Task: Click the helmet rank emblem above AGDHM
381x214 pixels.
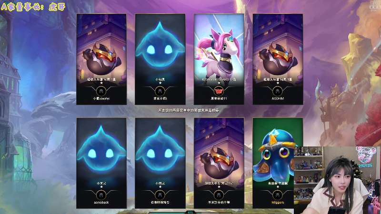Action: coord(278,91)
